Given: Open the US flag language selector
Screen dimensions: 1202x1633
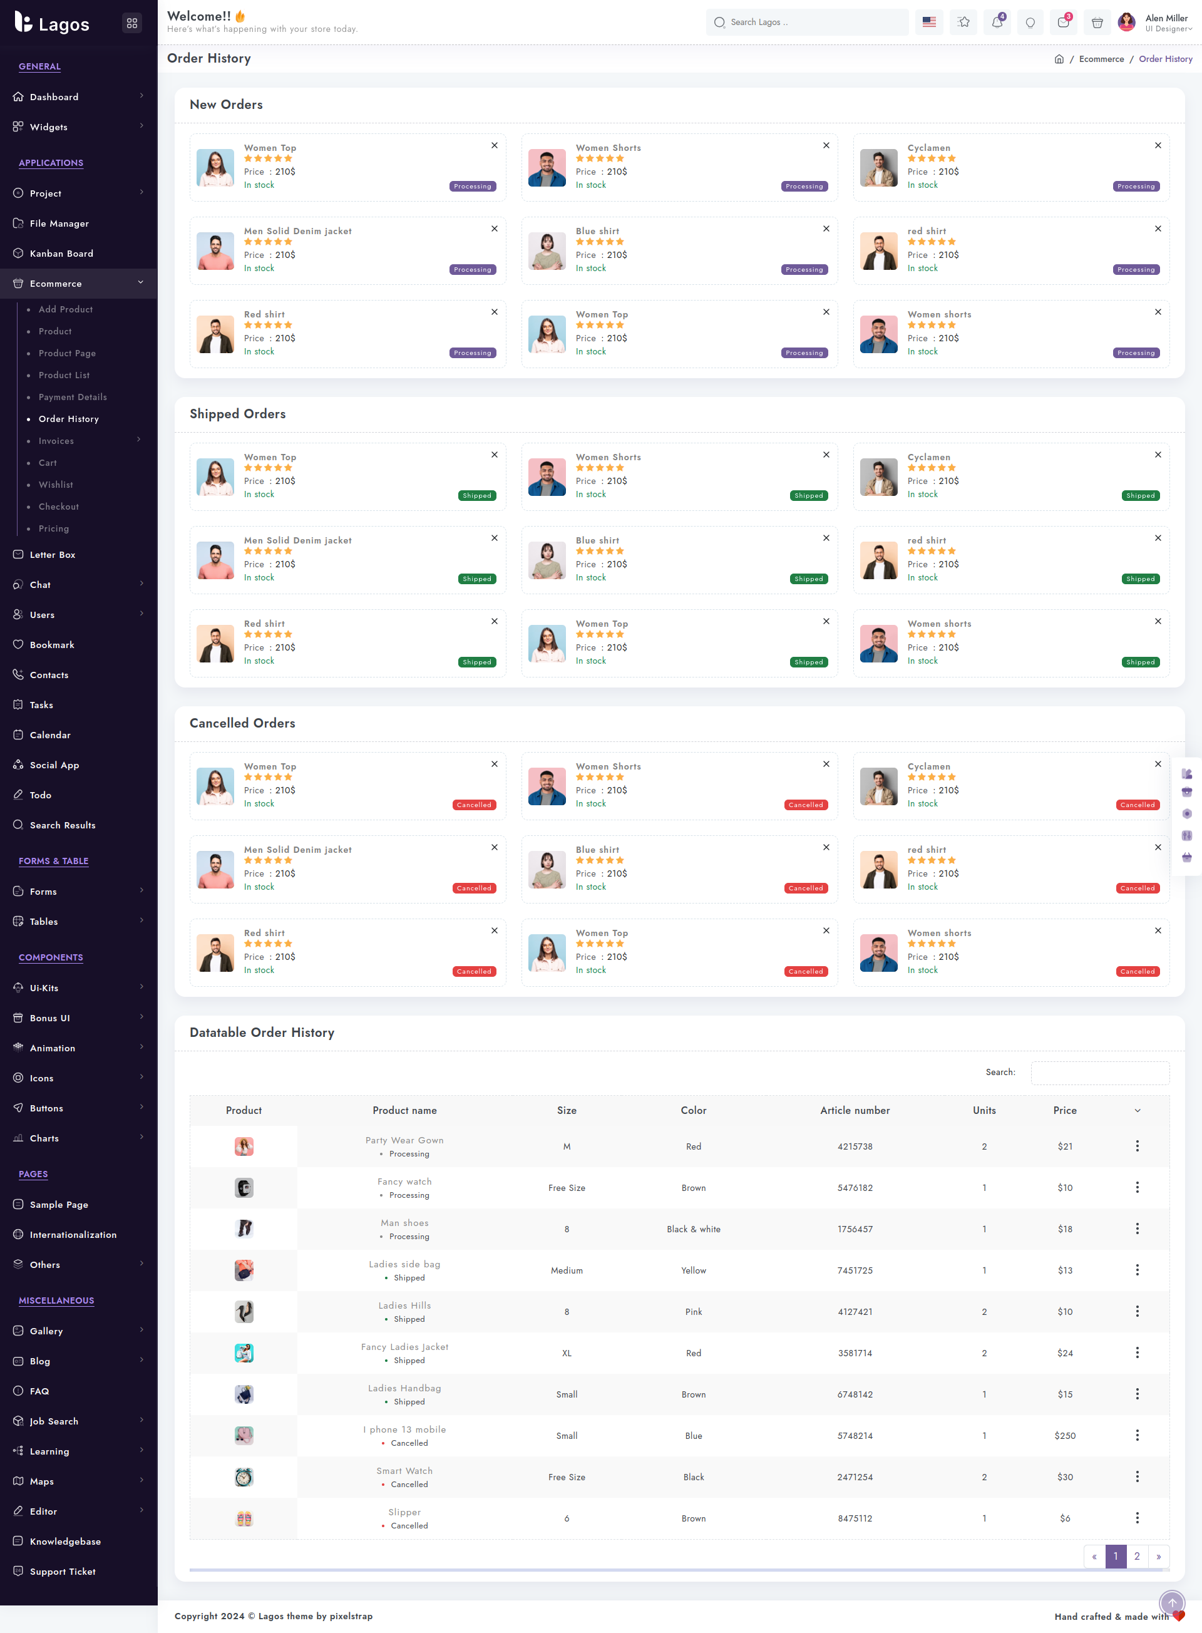Looking at the screenshot, I should 929,23.
